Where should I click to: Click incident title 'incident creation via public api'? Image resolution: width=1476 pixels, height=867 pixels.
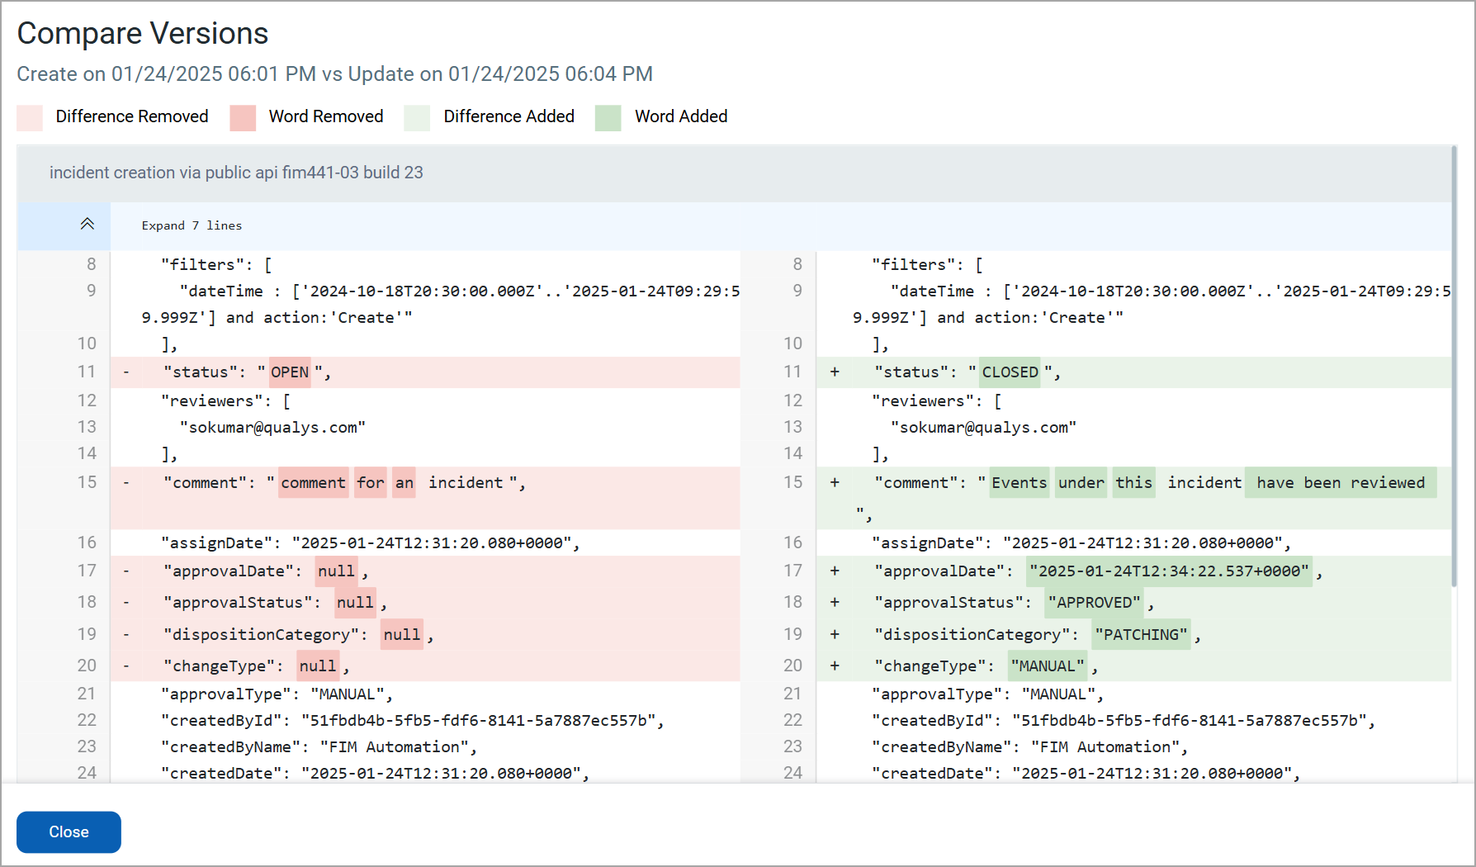coord(236,173)
